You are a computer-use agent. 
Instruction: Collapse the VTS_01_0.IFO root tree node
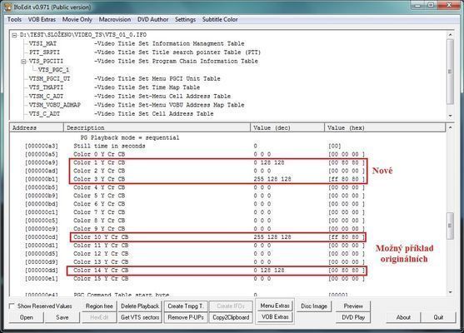click(x=14, y=35)
